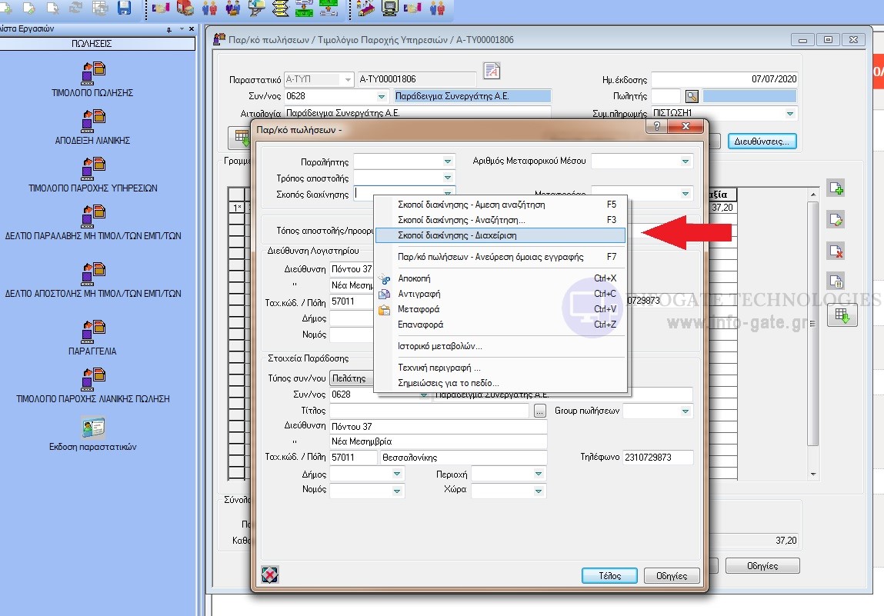Open the ΑΠΟΔΕΙΞΗ ΛΙΑΝΙΚΗΣ sidebar icon
Viewport: 884px width, 616px height.
click(x=93, y=121)
